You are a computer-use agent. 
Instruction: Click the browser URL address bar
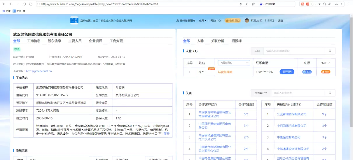[x=137, y=4]
